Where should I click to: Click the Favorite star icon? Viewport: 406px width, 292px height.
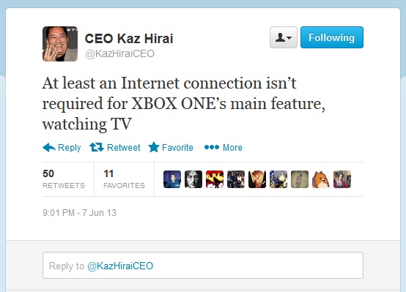click(x=154, y=147)
